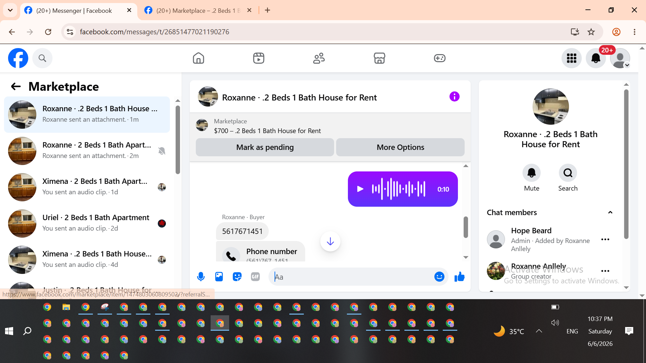Jump to latest message arrow
This screenshot has width=646, height=363.
(330, 241)
